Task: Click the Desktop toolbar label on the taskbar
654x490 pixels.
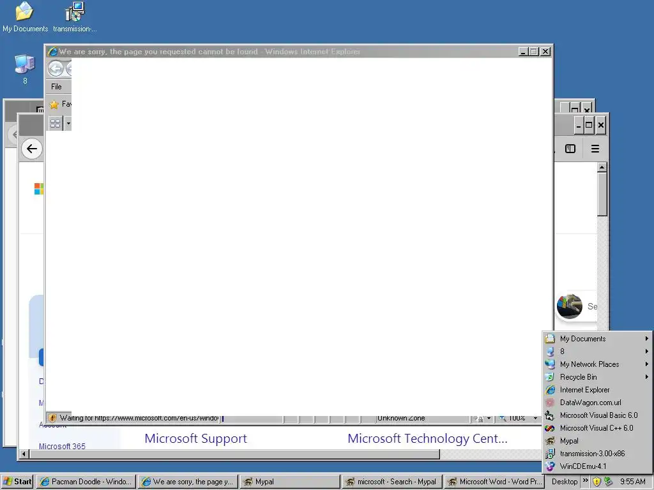Action: 565,482
